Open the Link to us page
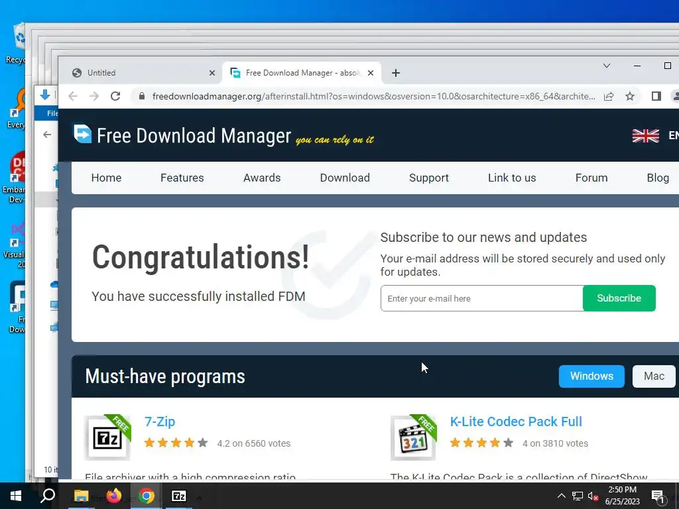 tap(512, 178)
